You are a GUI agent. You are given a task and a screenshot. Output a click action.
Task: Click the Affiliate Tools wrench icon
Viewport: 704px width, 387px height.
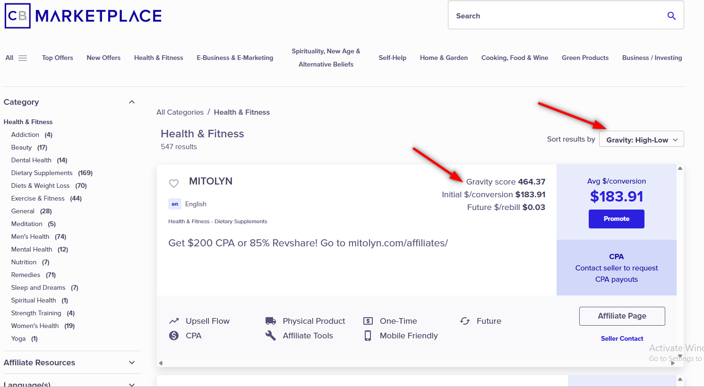point(271,336)
